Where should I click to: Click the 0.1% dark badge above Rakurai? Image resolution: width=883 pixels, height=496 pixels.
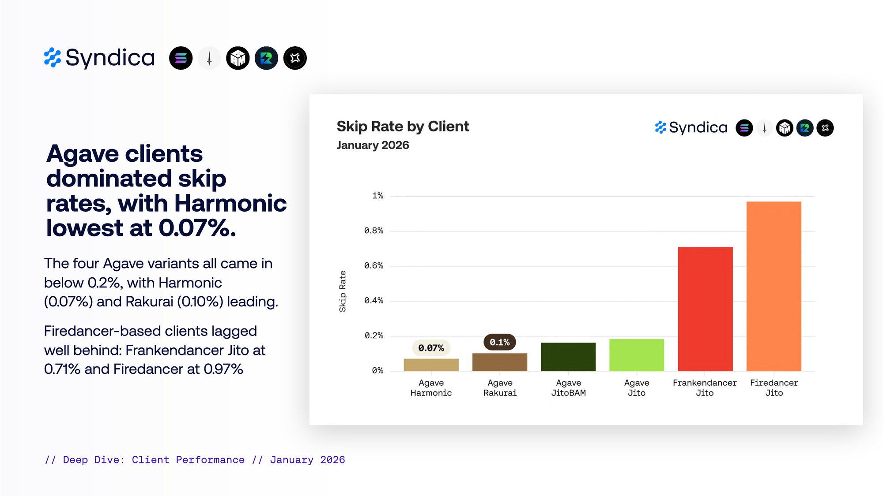click(x=500, y=342)
